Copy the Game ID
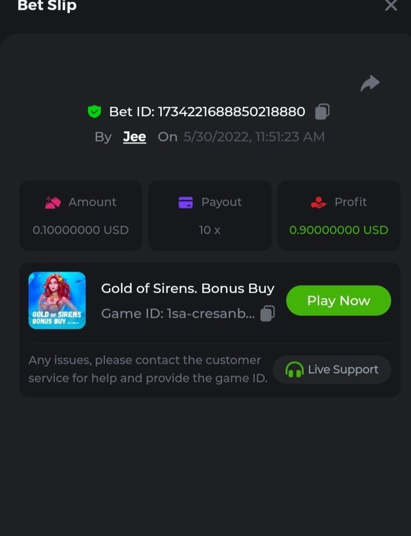Image resolution: width=411 pixels, height=536 pixels. [x=267, y=314]
